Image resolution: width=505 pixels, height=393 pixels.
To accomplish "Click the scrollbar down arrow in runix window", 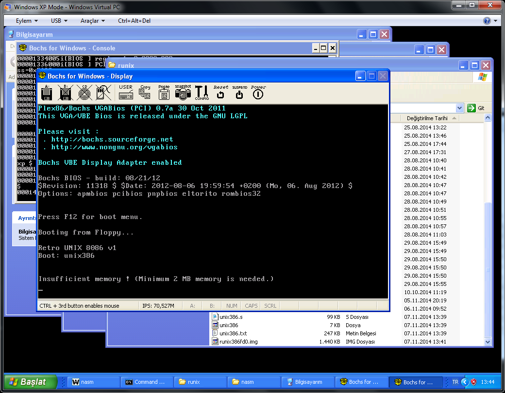I will point(488,342).
